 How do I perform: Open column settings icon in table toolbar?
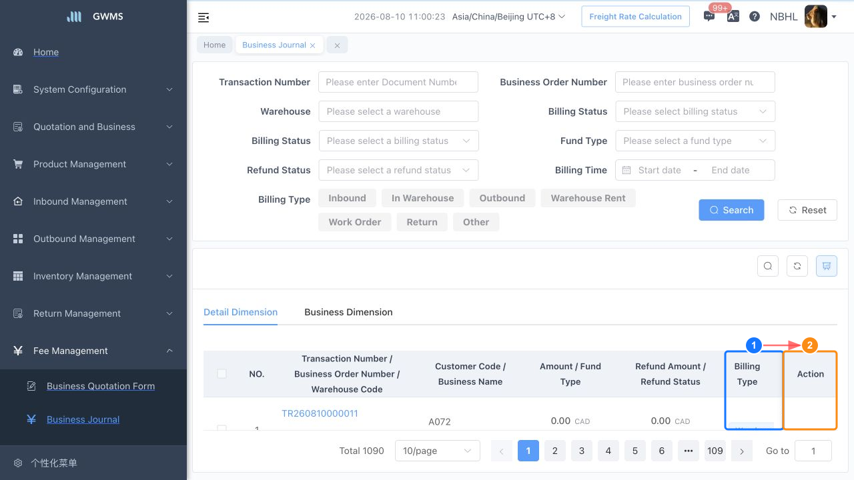[827, 266]
